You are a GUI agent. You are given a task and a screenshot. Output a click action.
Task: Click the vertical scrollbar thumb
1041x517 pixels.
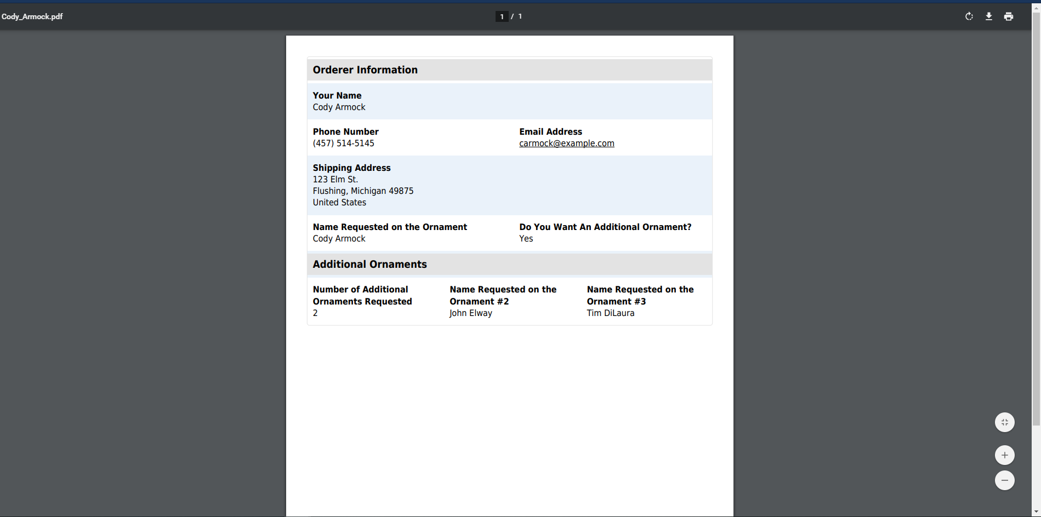(x=1036, y=219)
